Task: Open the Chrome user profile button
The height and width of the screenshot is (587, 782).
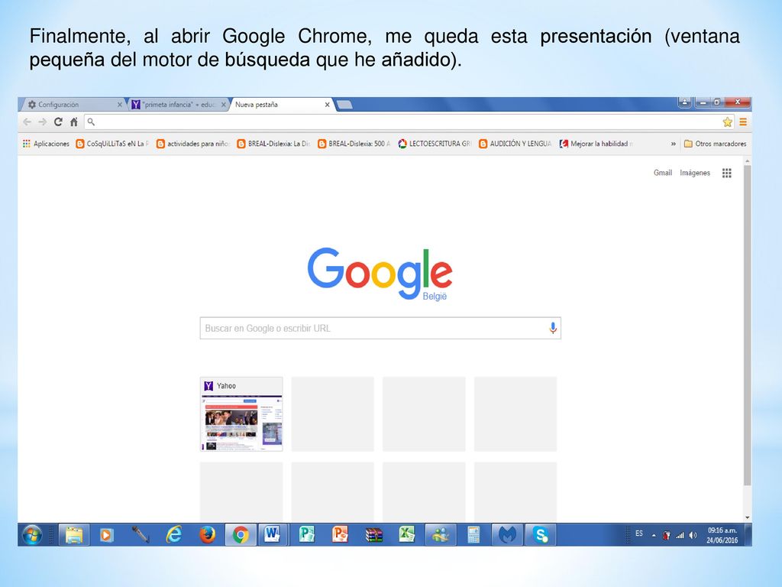Action: (685, 102)
